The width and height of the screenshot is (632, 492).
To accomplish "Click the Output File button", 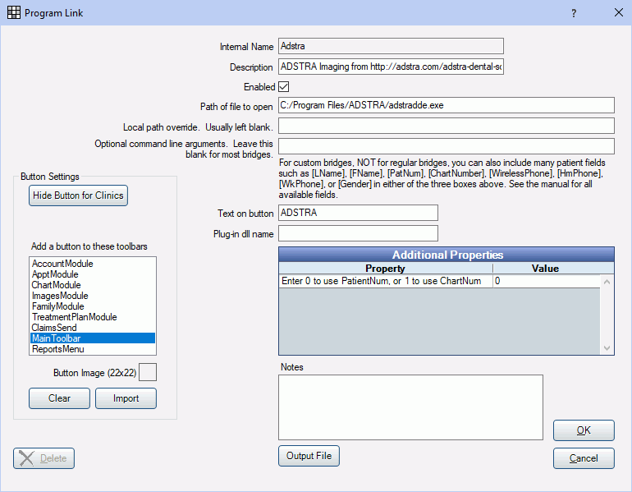I will pyautogui.click(x=309, y=456).
